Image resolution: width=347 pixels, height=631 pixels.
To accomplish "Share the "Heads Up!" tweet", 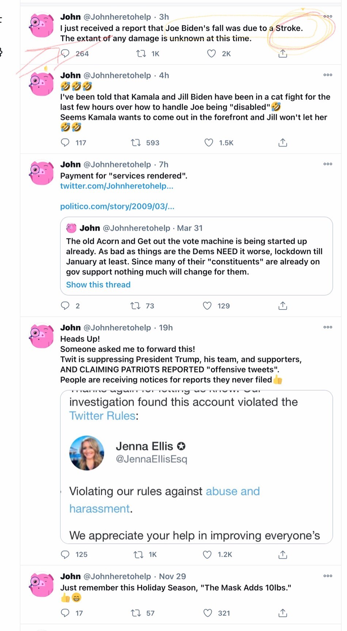I will point(283,555).
